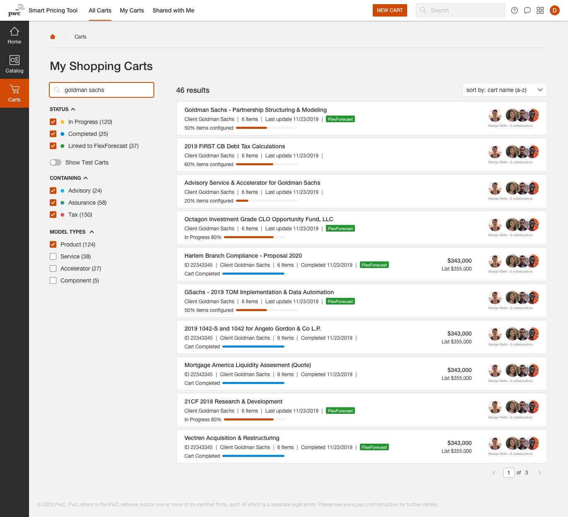The image size is (568, 517).
Task: Click the Smart Pricing Tool title
Action: (x=53, y=10)
